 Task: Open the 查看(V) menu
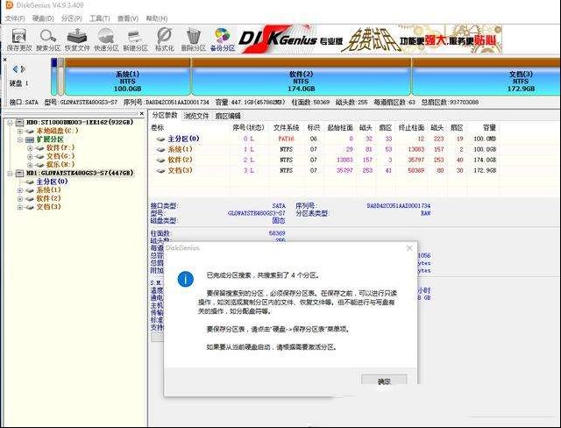[128, 18]
